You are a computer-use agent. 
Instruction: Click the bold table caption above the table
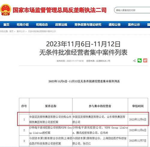point(84,81)
